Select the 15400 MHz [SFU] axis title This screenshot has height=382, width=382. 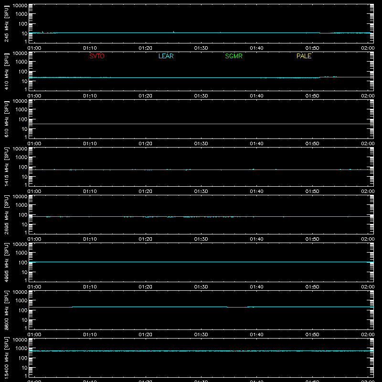(x=7, y=358)
